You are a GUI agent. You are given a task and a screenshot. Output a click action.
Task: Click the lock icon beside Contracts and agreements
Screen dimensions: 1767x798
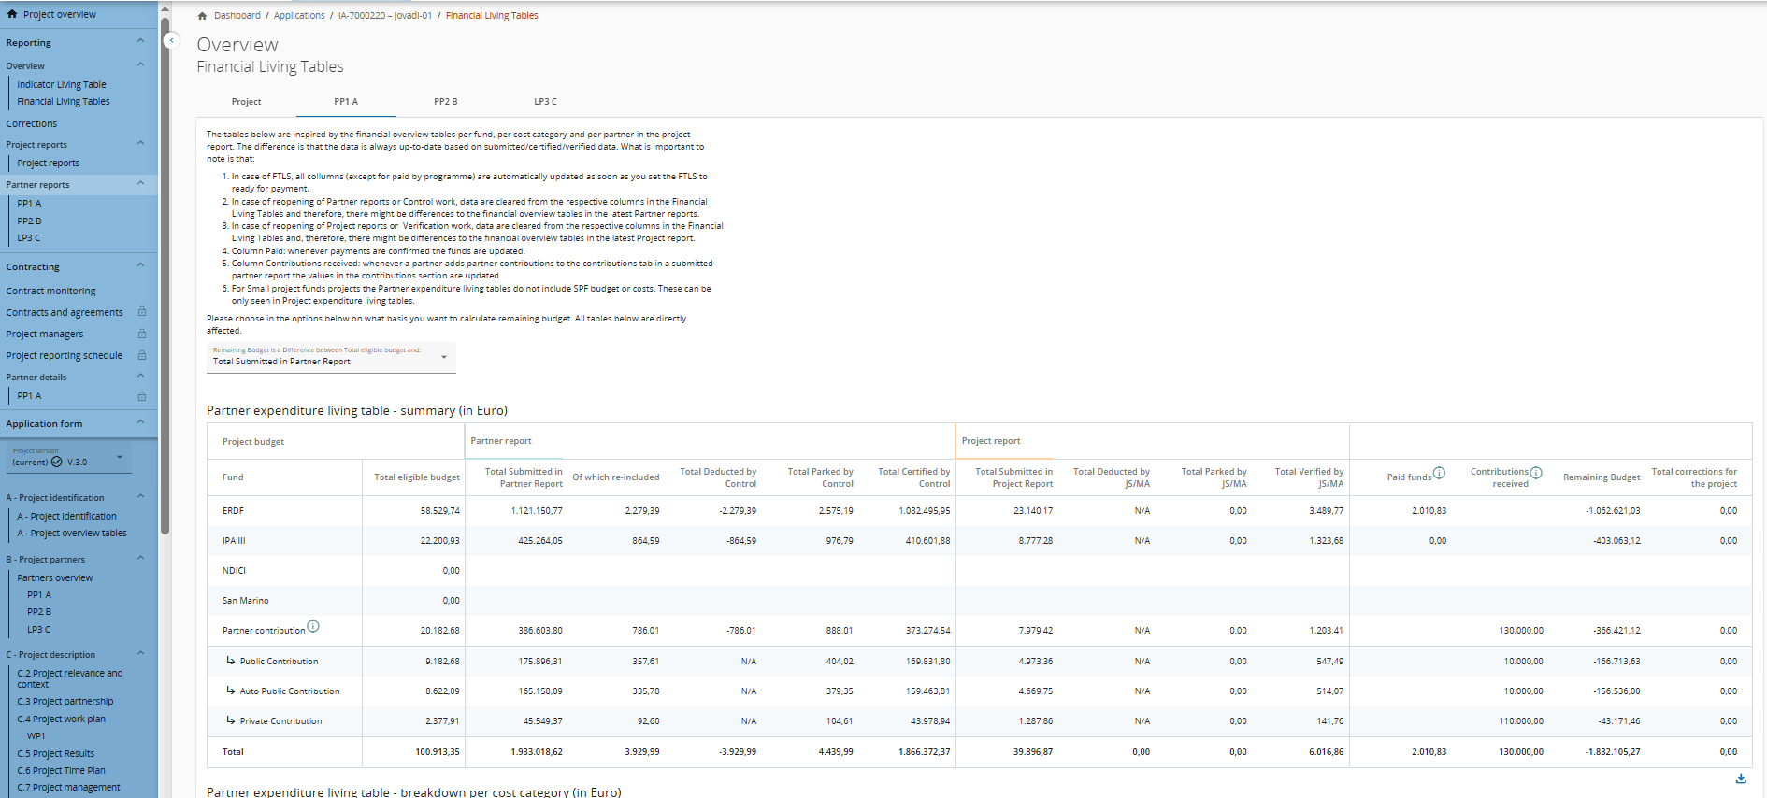(x=142, y=312)
